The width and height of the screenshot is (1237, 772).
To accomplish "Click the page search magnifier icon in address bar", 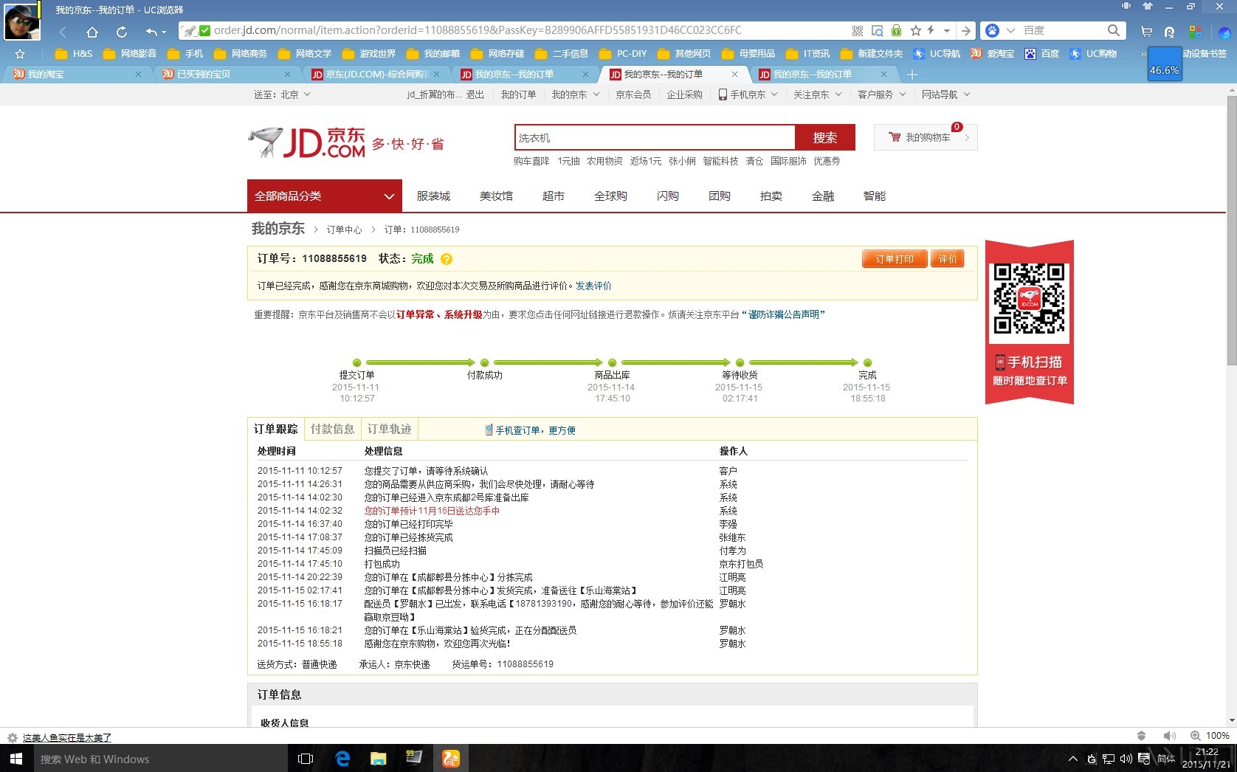I will [878, 31].
